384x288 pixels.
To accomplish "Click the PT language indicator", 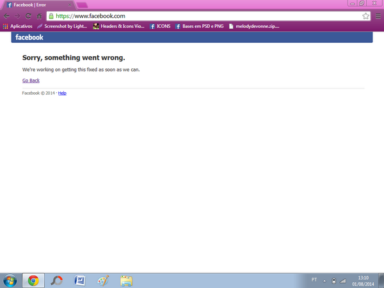I will pos(314,280).
